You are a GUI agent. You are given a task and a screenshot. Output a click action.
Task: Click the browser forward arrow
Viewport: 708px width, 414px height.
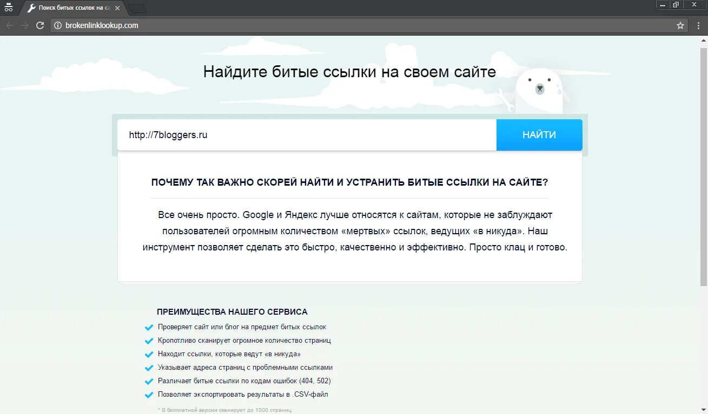click(x=24, y=25)
